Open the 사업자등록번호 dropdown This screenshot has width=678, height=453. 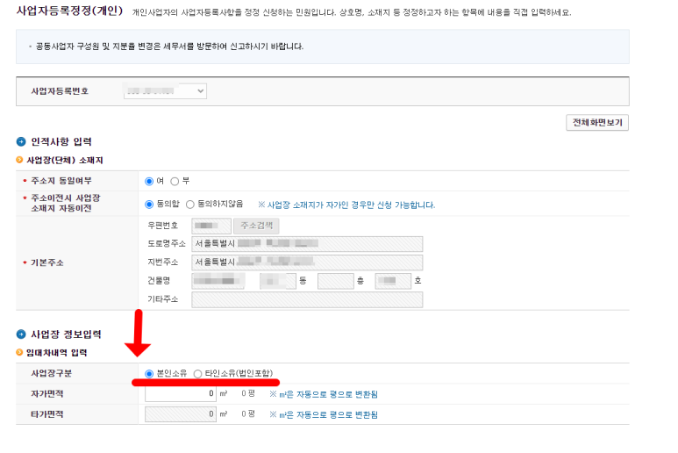tap(165, 90)
